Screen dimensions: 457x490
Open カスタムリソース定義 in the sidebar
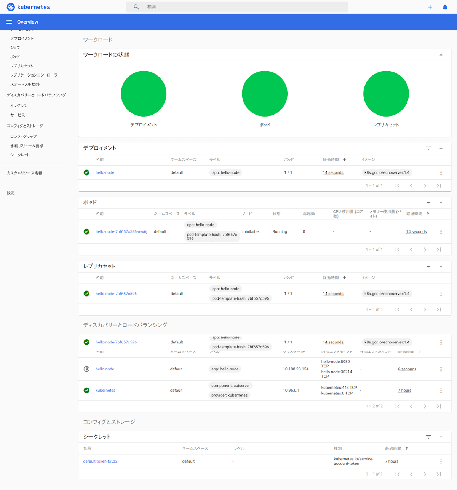click(24, 173)
